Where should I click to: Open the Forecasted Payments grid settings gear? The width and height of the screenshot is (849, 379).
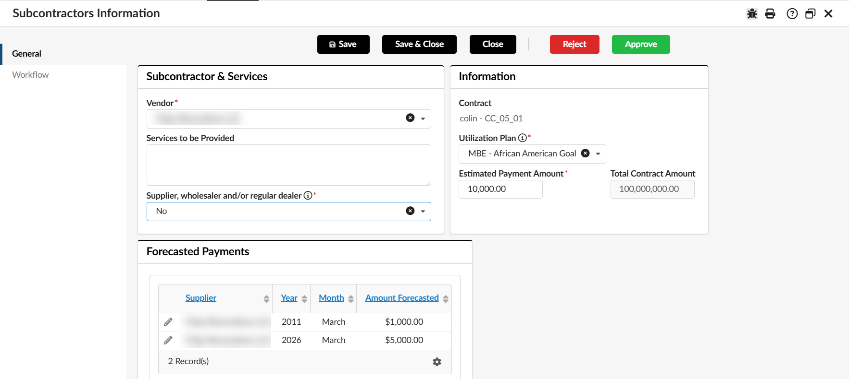(437, 362)
